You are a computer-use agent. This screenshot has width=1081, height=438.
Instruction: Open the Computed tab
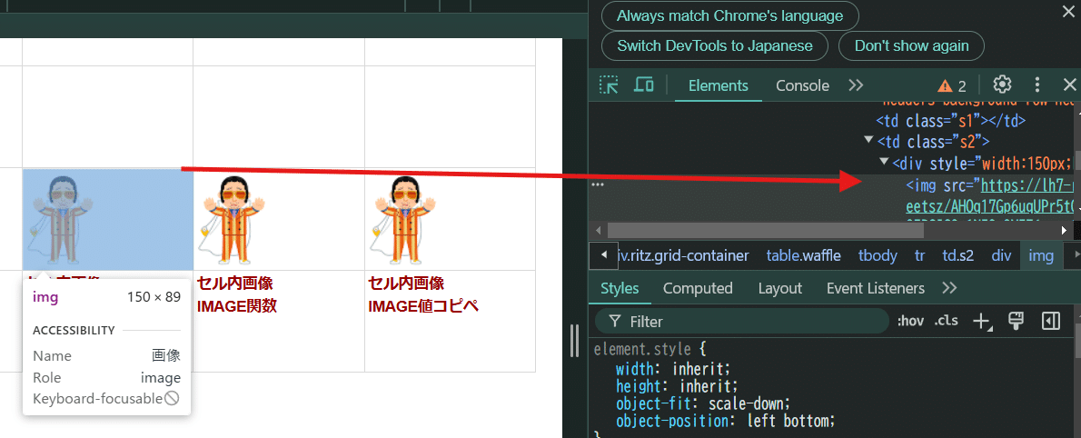point(698,288)
